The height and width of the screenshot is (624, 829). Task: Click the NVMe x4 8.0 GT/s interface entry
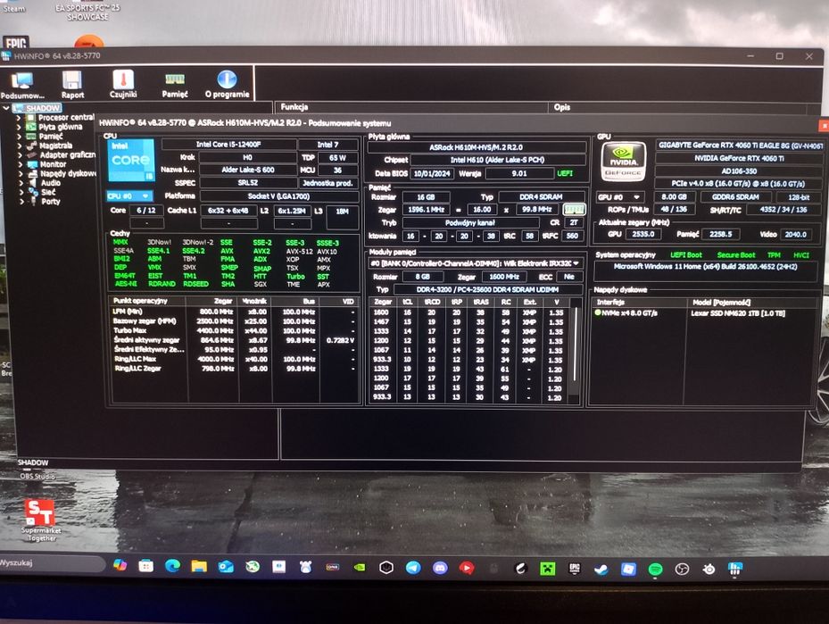626,313
